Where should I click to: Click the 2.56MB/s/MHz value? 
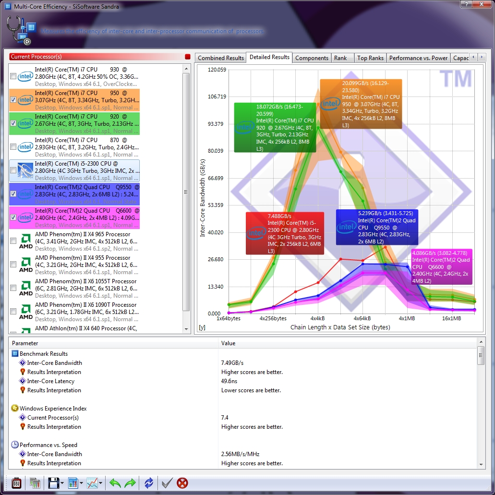point(240,454)
